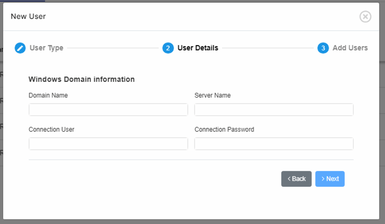
Task: Close the New User dialog
Action: pyautogui.click(x=365, y=17)
